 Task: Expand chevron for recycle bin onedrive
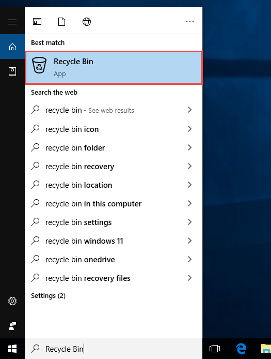[x=189, y=259]
